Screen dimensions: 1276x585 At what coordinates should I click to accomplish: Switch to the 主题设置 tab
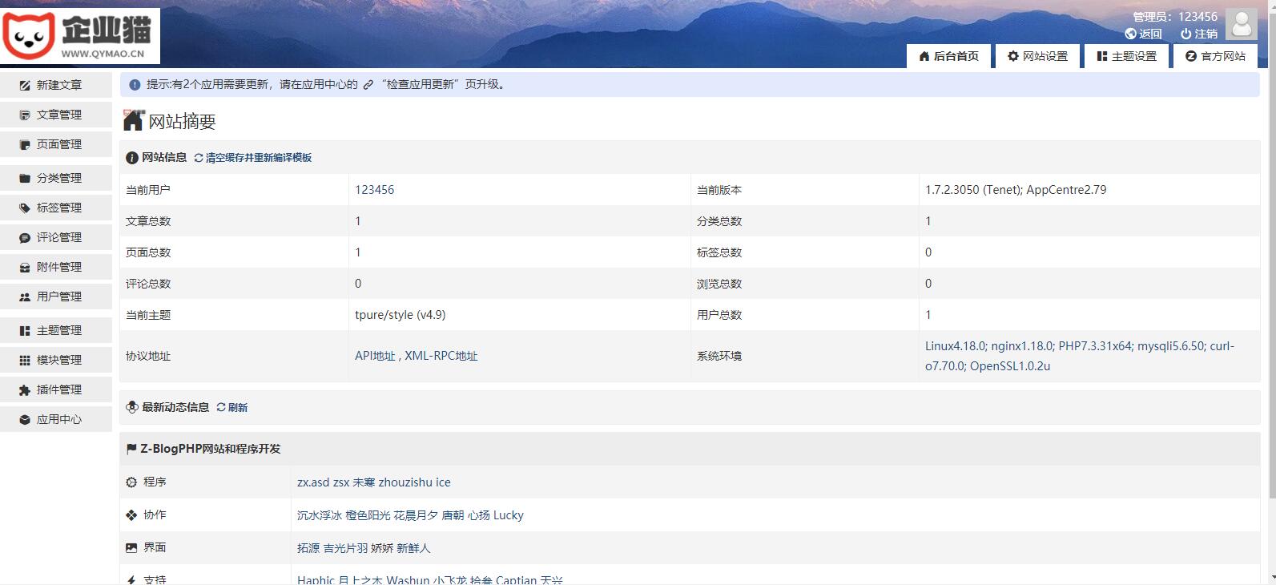[x=1126, y=56]
